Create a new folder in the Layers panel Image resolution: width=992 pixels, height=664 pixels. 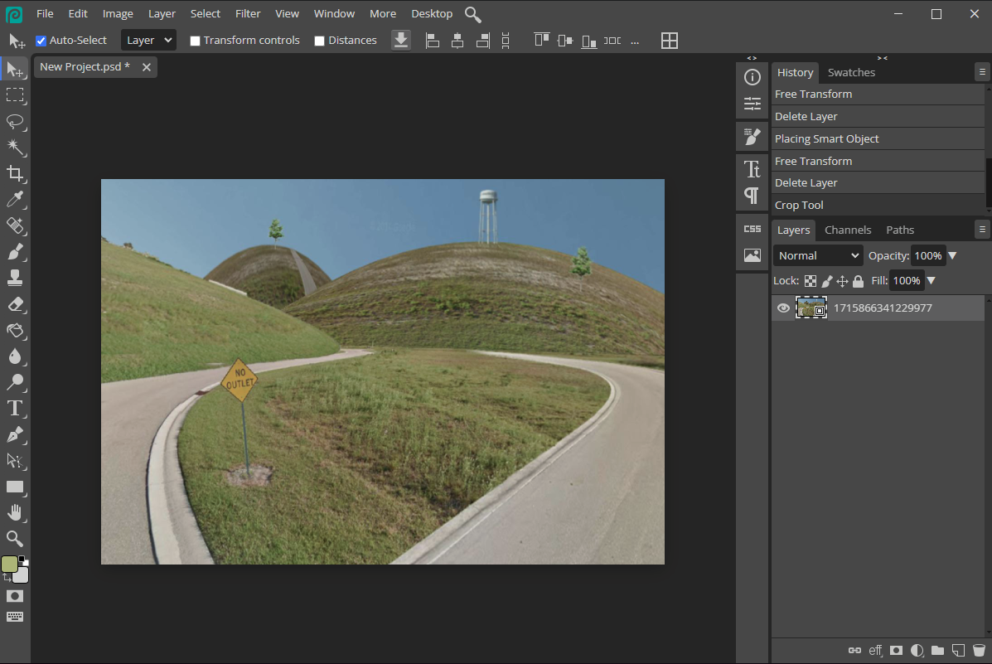click(937, 650)
